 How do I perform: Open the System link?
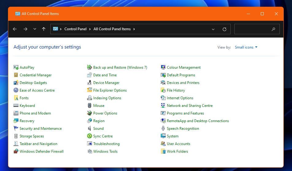point(173,136)
